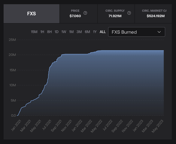Select the ALL time range

pos(103,32)
